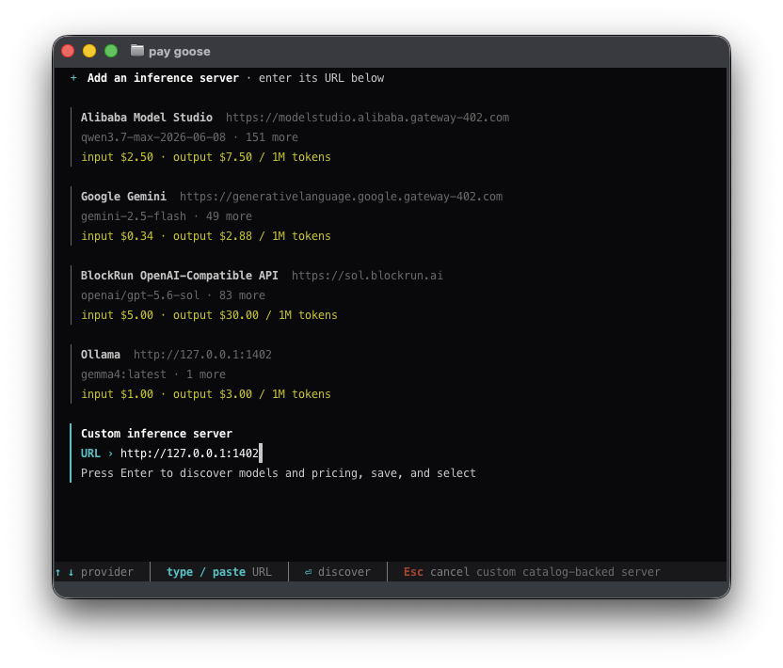Click qwen3.7-max-2026-06-08 · 151 more line

(189, 137)
